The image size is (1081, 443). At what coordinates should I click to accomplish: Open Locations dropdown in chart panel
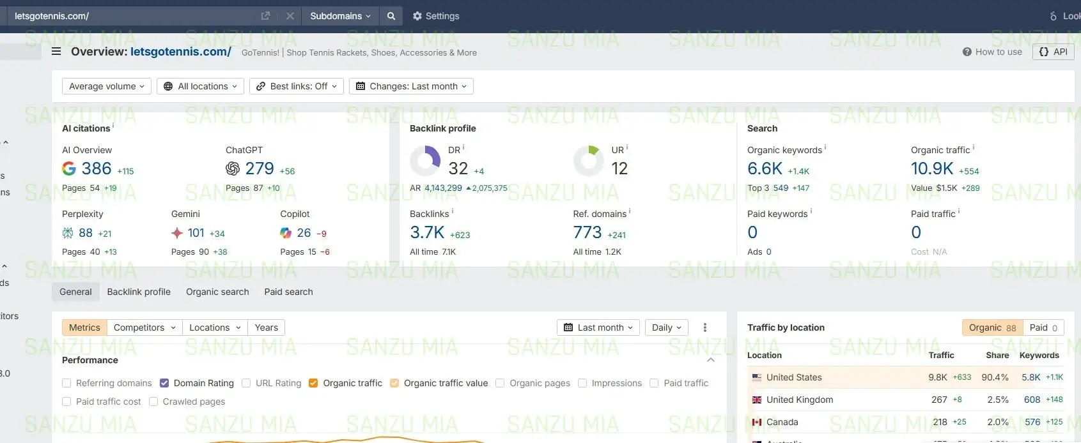coord(215,327)
